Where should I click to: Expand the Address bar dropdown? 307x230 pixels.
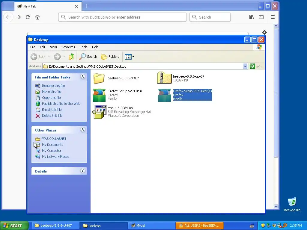[x=245, y=66]
